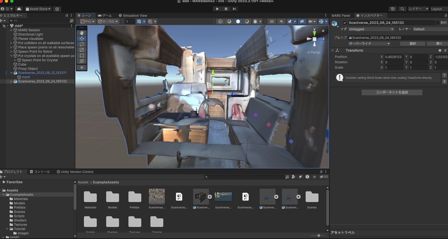Viewport: 448px width, 239px height.
Task: Open the inspector object type icon
Action: (x=335, y=24)
